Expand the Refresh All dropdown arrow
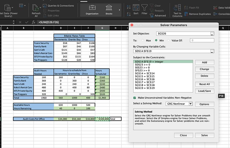 coord(40,7)
